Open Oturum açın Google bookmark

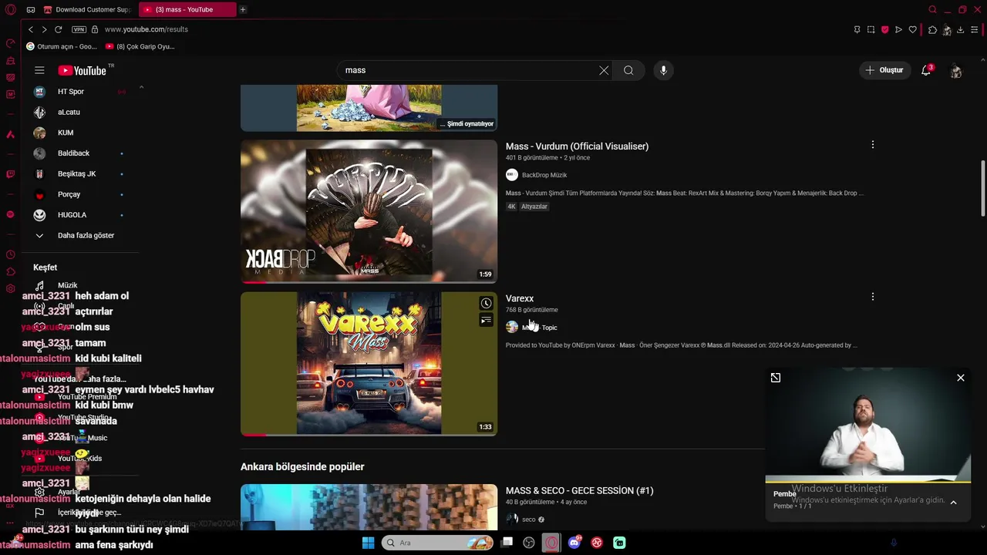click(x=62, y=46)
